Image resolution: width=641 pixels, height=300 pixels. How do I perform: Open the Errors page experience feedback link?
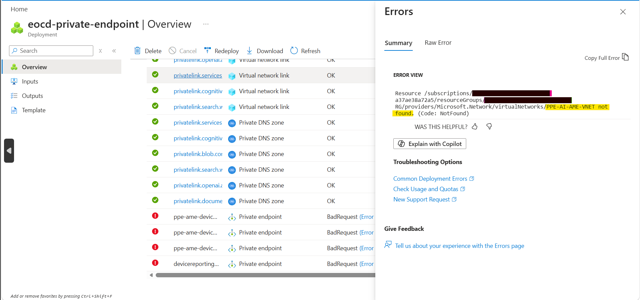tap(460, 246)
